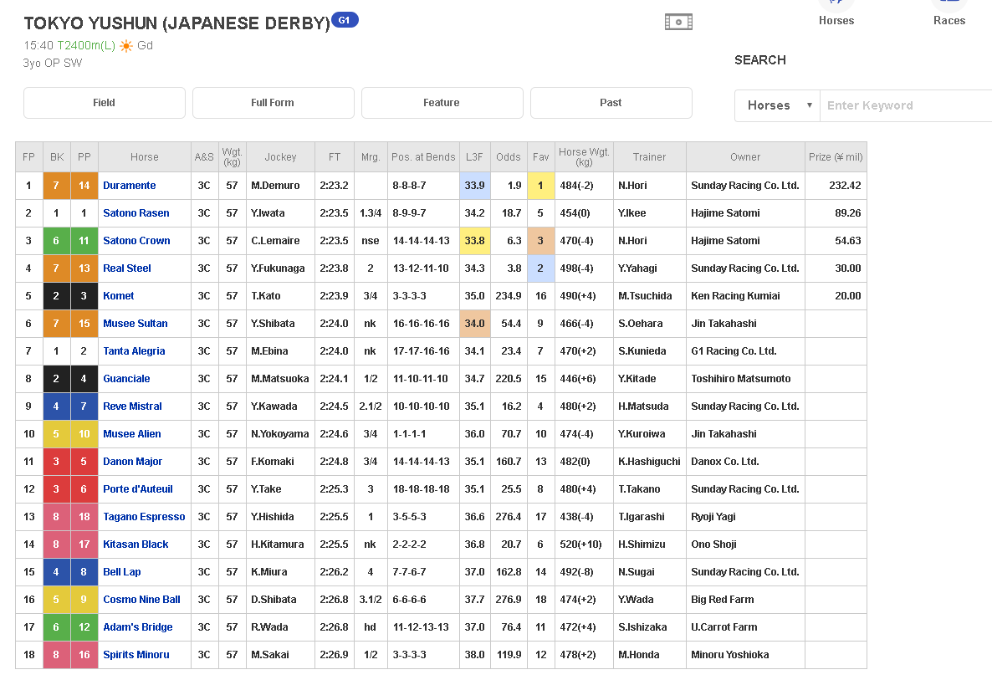Click jockey M.Demuro cell
The width and height of the screenshot is (992, 680).
click(280, 186)
